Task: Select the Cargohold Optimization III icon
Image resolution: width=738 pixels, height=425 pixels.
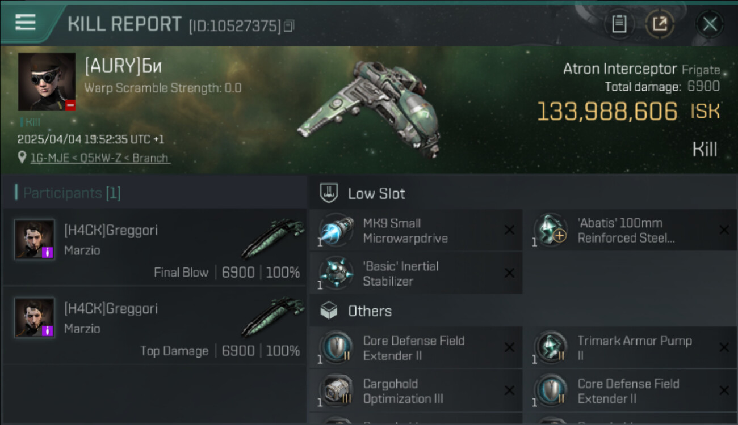Action: click(x=336, y=391)
